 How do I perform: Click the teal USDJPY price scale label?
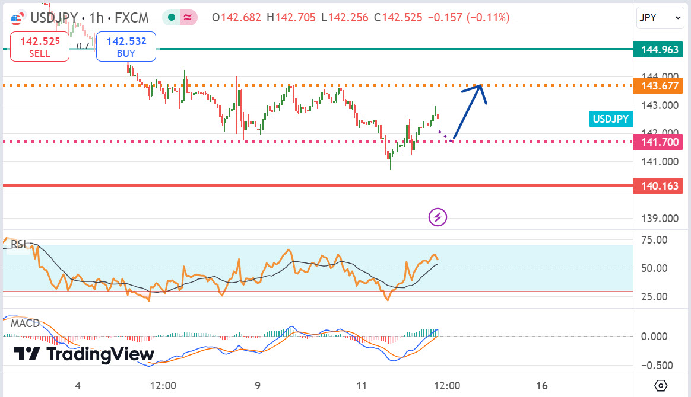610,119
